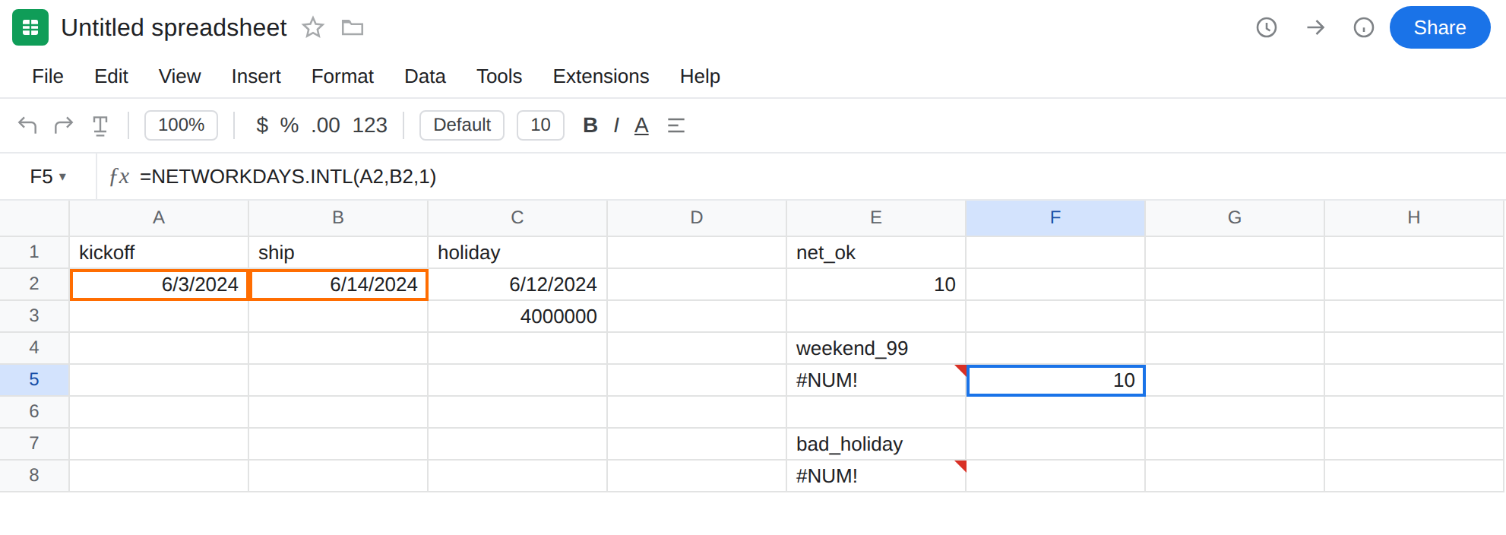Open the info circle icon
Viewport: 1506px width, 535px height.
(x=1364, y=27)
